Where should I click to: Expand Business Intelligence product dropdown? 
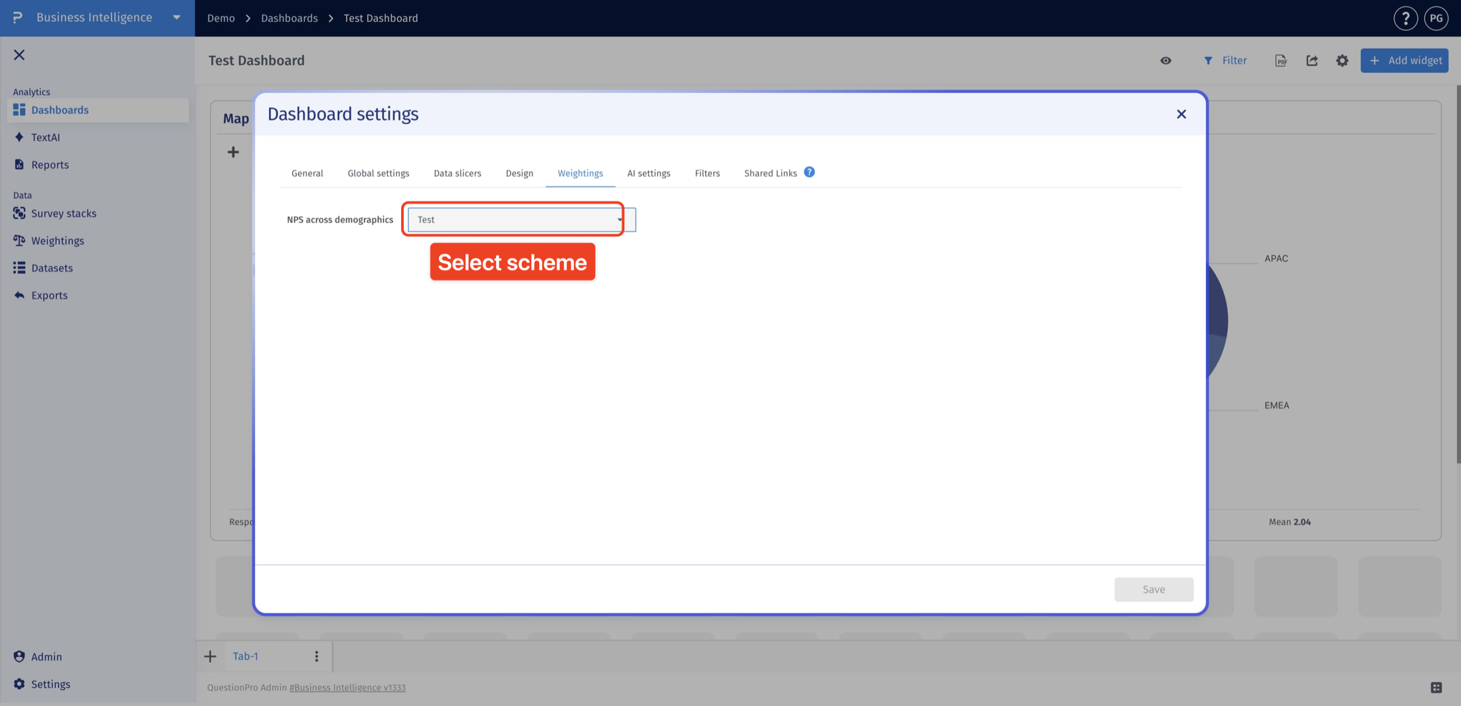(x=177, y=18)
